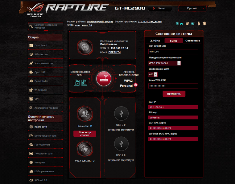
Task: Click the WAN IP 192.168.20.14 text
Action: click(x=119, y=48)
